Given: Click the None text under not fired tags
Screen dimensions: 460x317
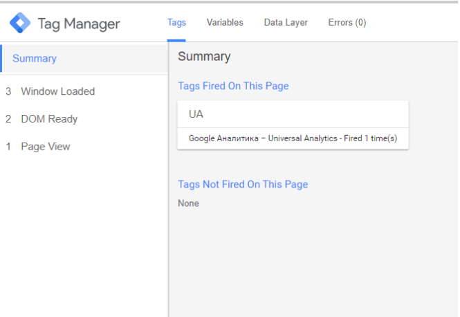Looking at the screenshot, I should pos(188,203).
